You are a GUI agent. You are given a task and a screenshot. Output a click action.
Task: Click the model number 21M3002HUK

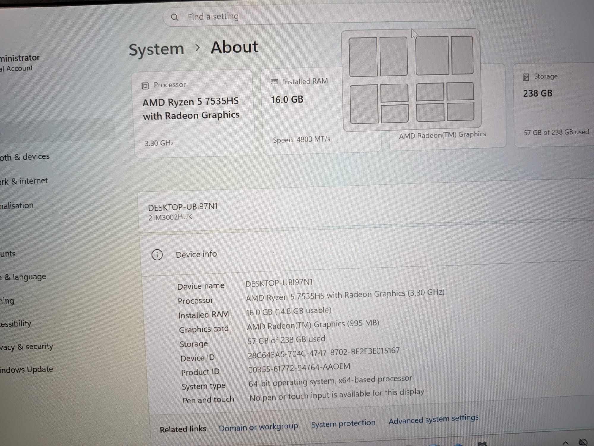coord(170,217)
